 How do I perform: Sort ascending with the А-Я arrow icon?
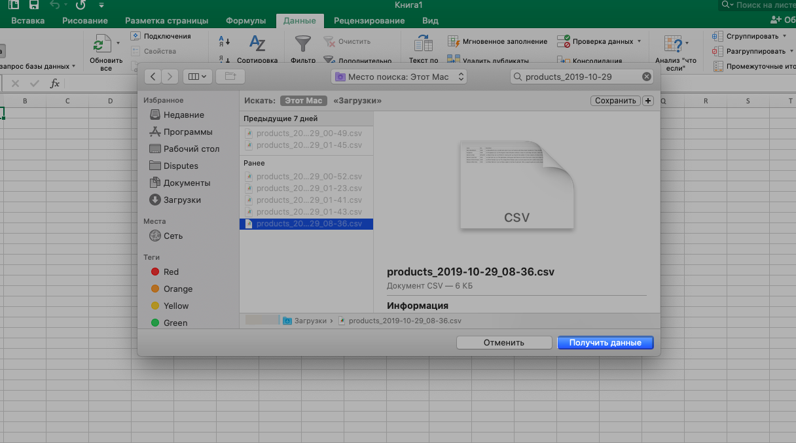[x=224, y=41]
